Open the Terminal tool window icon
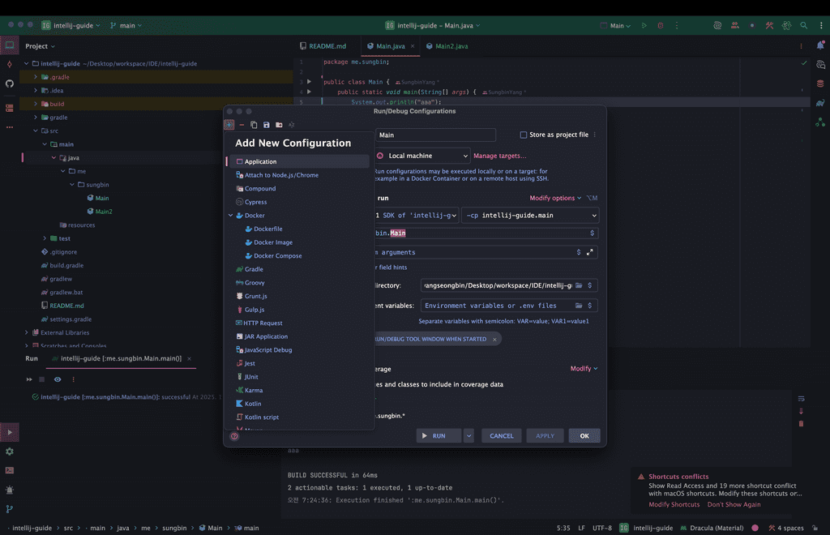The image size is (830, 535). tap(10, 470)
